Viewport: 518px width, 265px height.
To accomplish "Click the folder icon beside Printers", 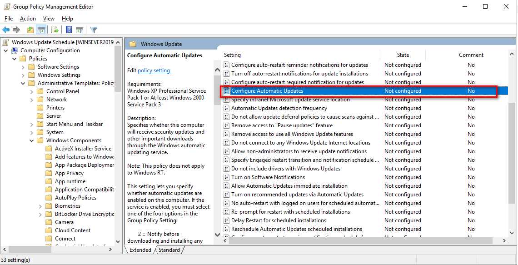I will pos(40,108).
